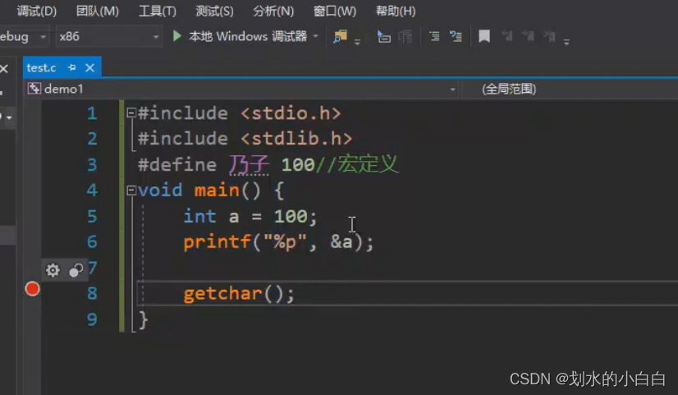Click the //宏定义 comment
The image size is (678, 395).
[x=357, y=164]
